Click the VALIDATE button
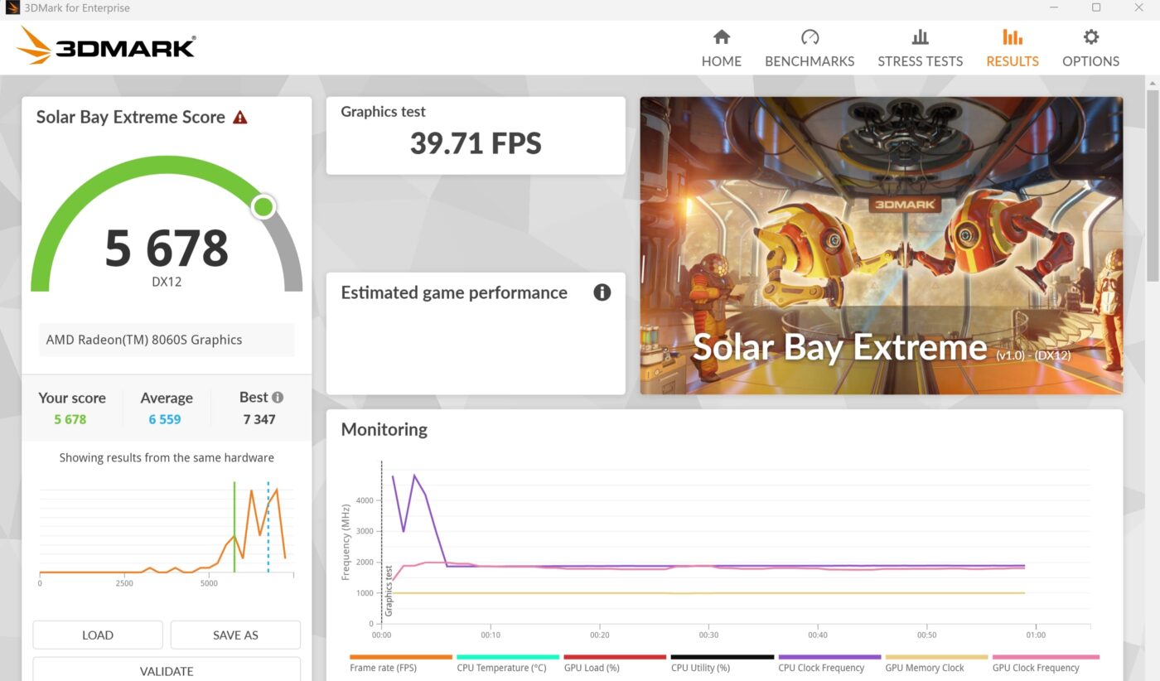 pyautogui.click(x=167, y=670)
